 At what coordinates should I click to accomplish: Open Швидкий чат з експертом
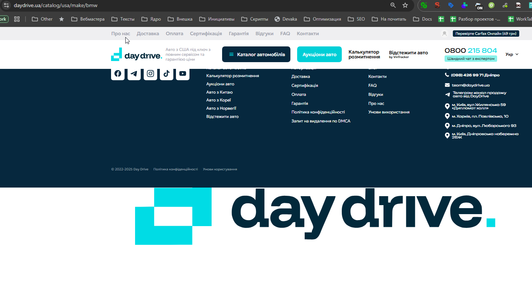pos(471,59)
